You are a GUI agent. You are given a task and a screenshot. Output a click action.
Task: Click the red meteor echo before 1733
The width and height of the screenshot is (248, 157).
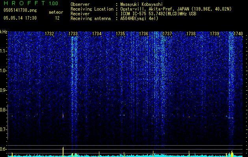[63, 116]
